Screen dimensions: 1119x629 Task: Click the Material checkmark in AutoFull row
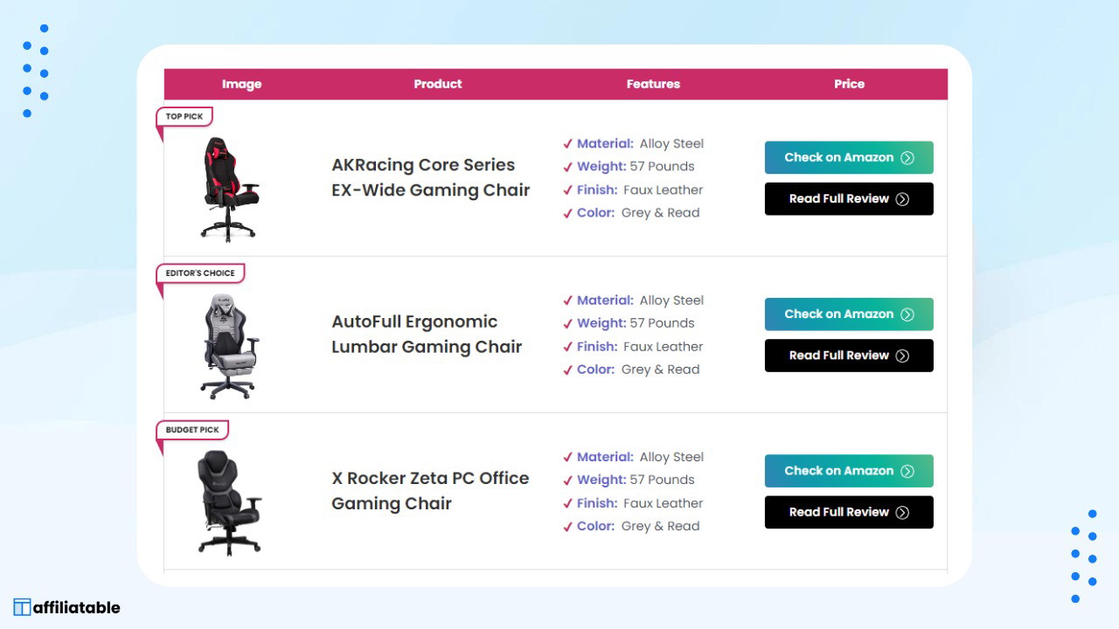[568, 301]
